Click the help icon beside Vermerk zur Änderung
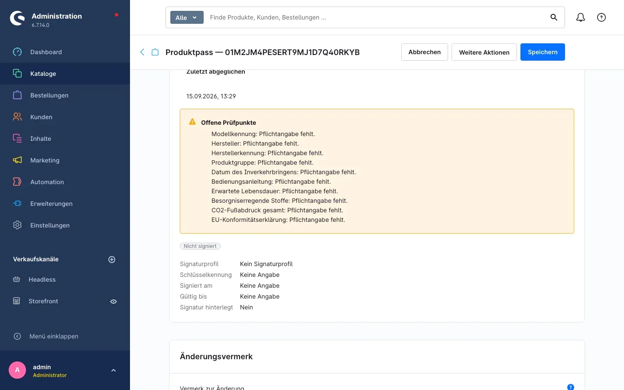The image size is (624, 390). (571, 387)
